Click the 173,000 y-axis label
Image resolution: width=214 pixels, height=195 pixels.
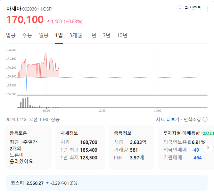[x=11, y=50]
